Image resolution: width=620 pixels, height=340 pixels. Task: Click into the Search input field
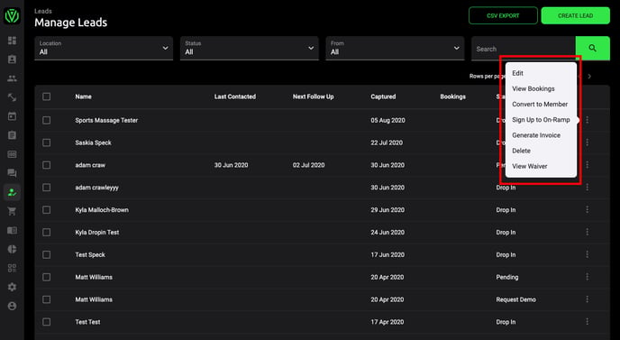pyautogui.click(x=523, y=49)
